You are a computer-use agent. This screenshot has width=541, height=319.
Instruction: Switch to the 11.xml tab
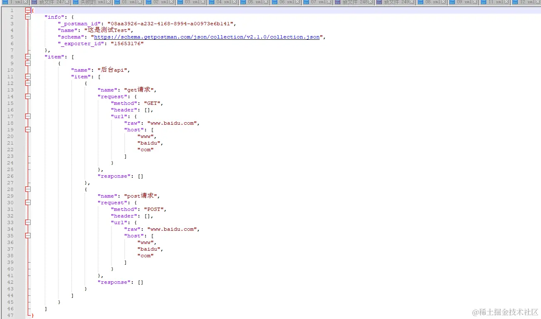[495, 2]
